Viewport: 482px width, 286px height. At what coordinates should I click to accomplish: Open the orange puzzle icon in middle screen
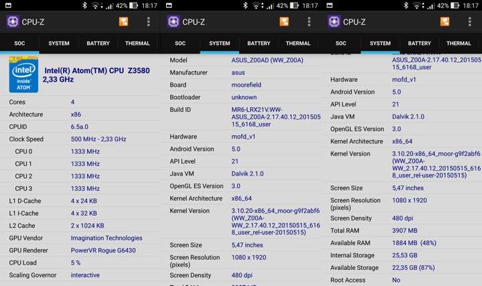click(x=284, y=21)
